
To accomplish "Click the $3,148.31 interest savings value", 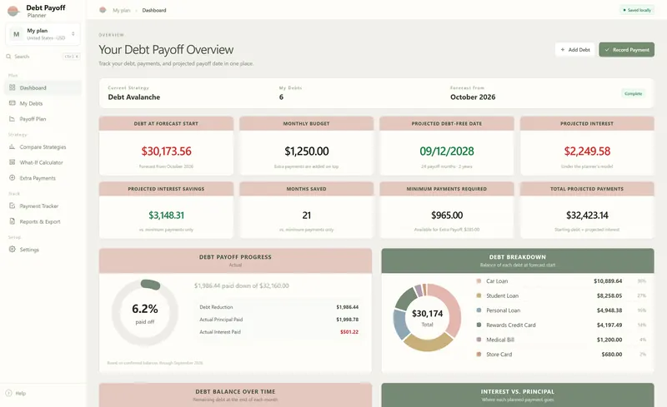I will point(166,216).
